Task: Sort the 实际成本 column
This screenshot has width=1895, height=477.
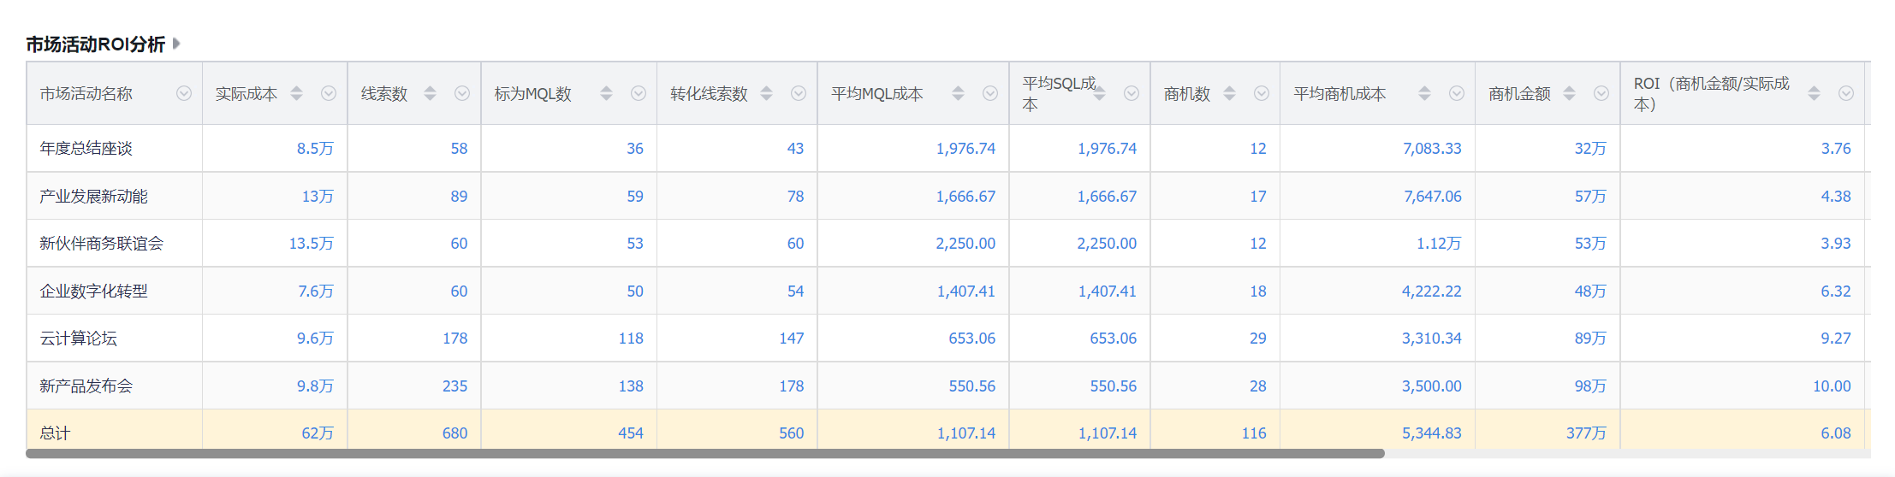Action: [297, 93]
